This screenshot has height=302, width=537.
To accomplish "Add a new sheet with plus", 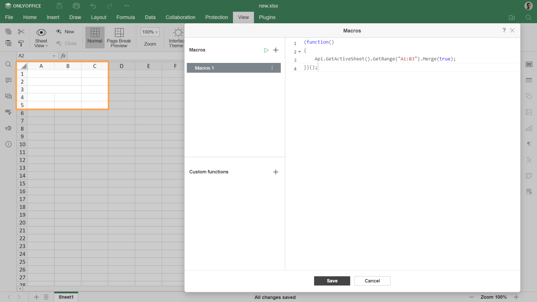I will [36, 297].
